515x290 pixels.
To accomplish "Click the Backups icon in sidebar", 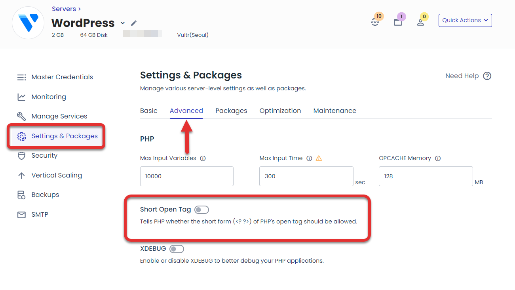I will click(21, 195).
